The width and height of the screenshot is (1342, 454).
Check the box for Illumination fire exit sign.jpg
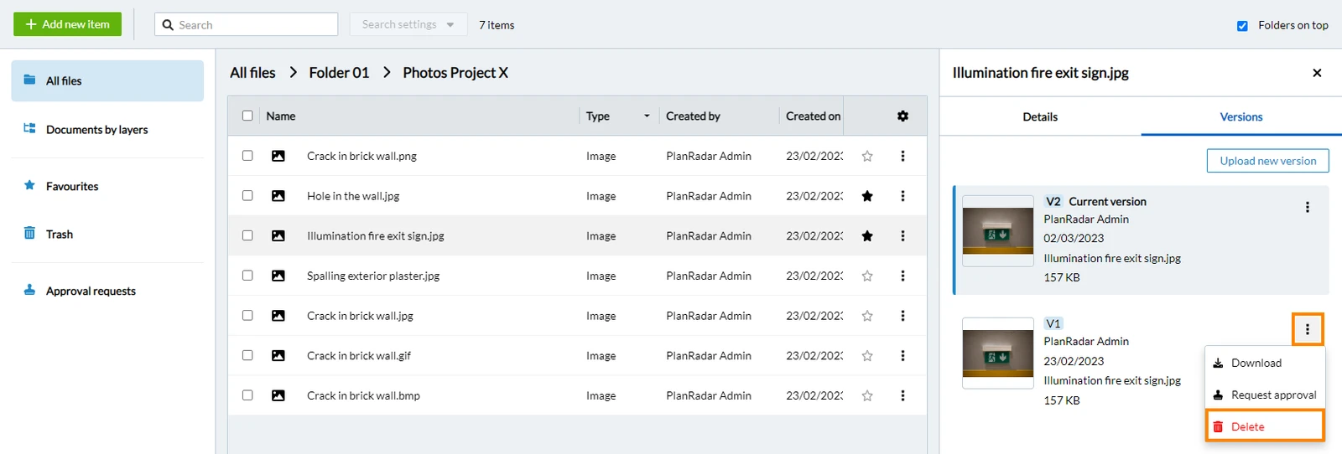[247, 235]
